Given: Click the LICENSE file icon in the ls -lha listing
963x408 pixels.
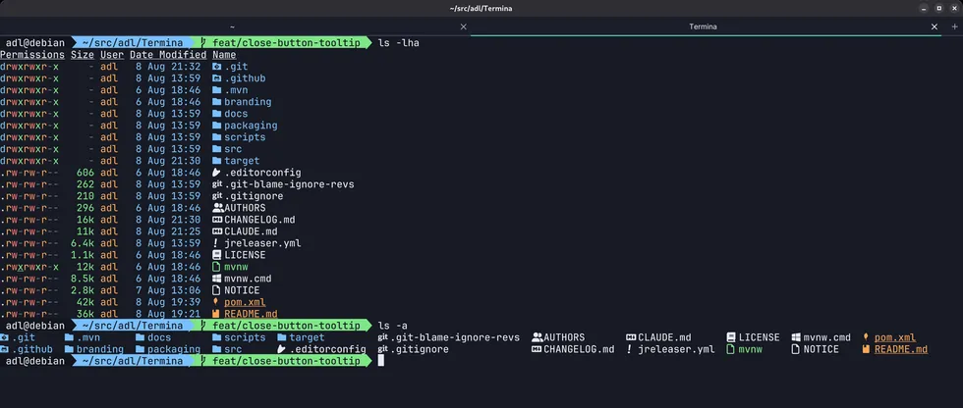Looking at the screenshot, I should (216, 255).
